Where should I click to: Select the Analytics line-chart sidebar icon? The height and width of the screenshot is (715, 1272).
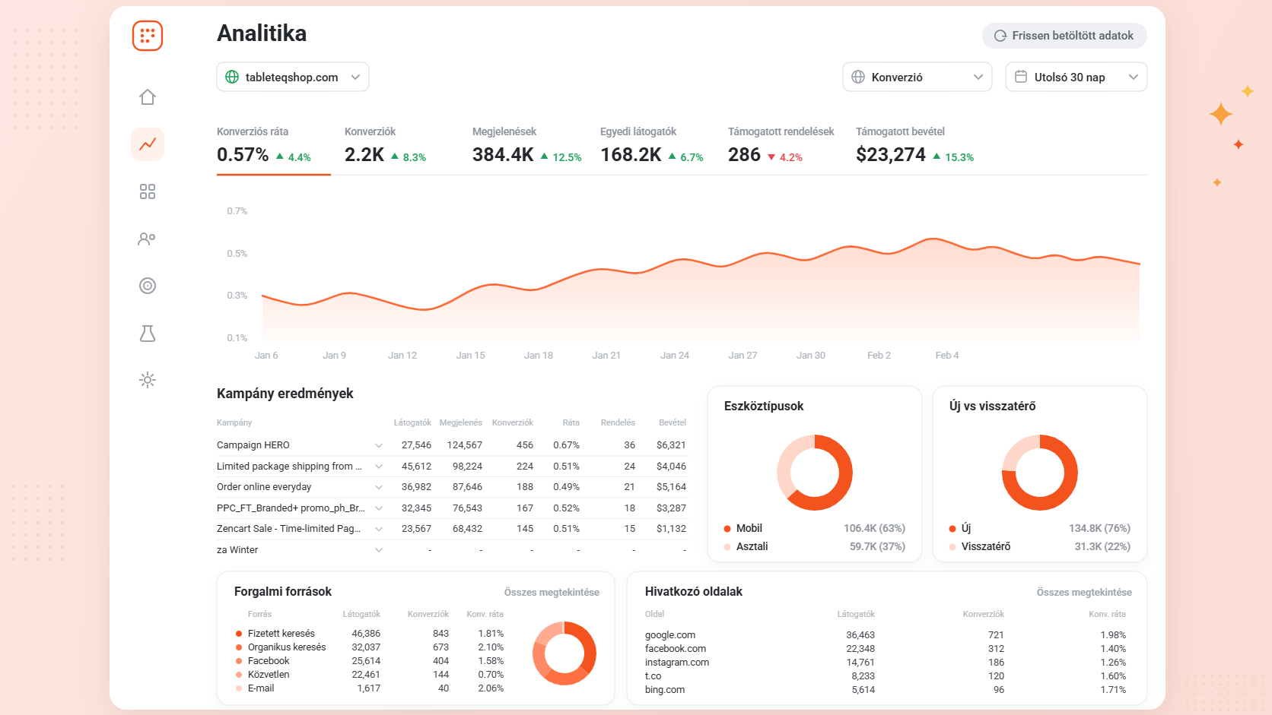pos(148,144)
